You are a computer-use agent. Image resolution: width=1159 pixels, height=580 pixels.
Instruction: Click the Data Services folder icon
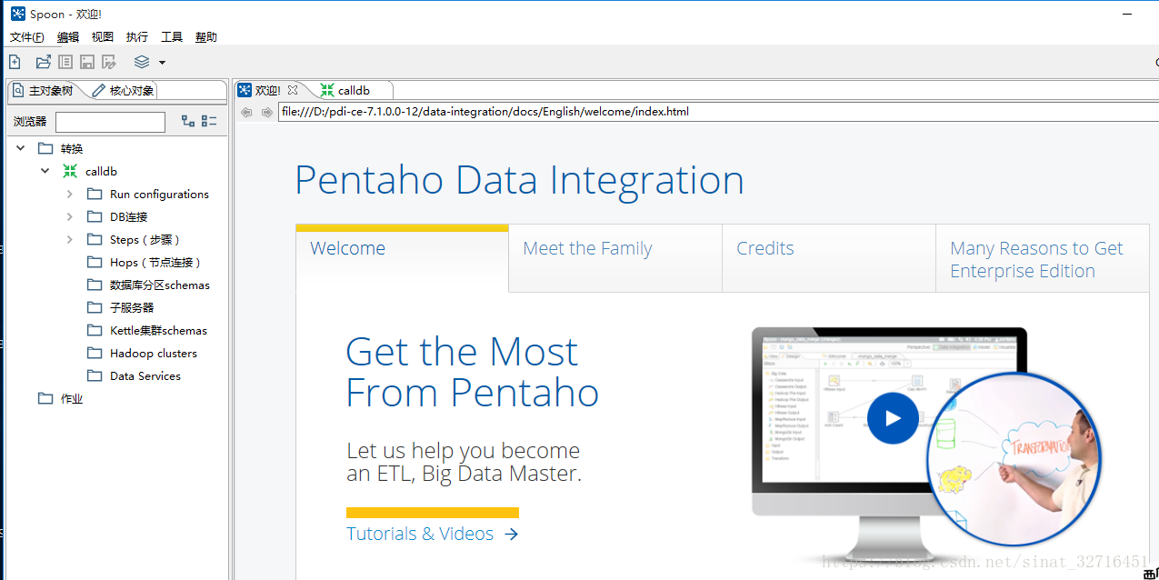click(x=95, y=375)
